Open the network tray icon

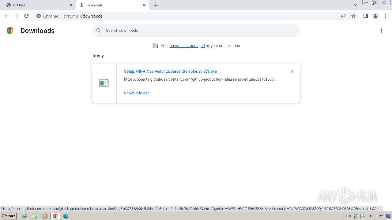(x=356, y=216)
